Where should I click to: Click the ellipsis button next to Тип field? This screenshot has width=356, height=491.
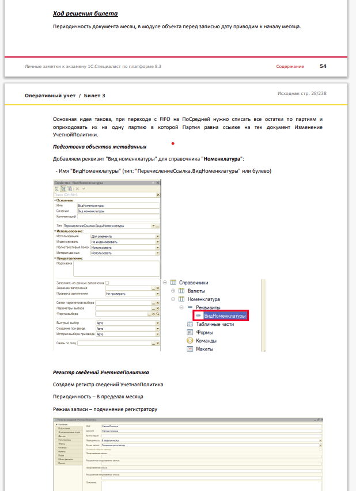click(158, 226)
